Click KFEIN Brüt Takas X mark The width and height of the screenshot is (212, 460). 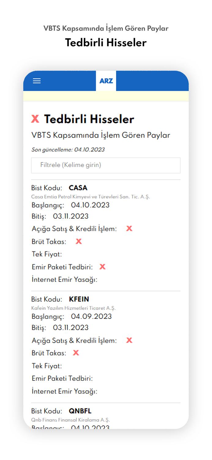[76, 353]
